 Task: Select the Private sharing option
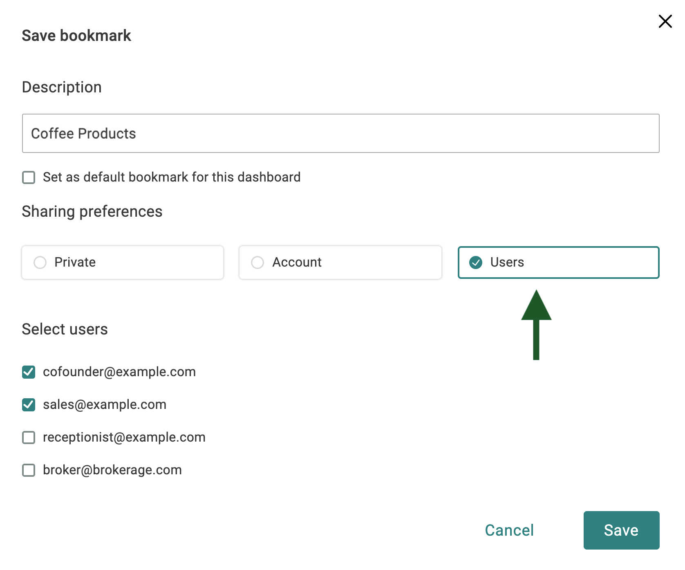pyautogui.click(x=123, y=263)
